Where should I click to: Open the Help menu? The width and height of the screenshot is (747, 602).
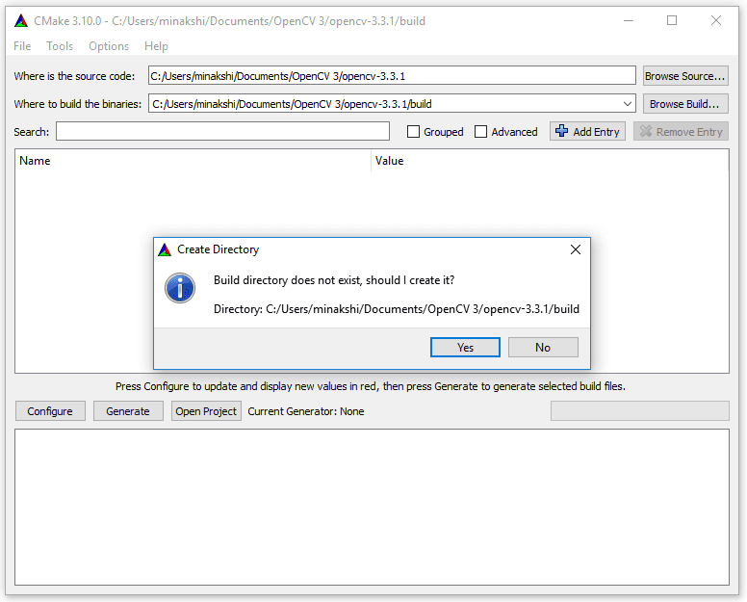point(156,46)
